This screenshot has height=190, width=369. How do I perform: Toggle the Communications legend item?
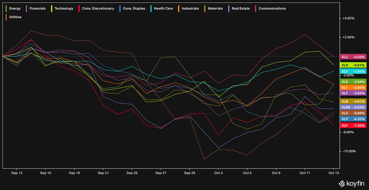pyautogui.click(x=271, y=9)
